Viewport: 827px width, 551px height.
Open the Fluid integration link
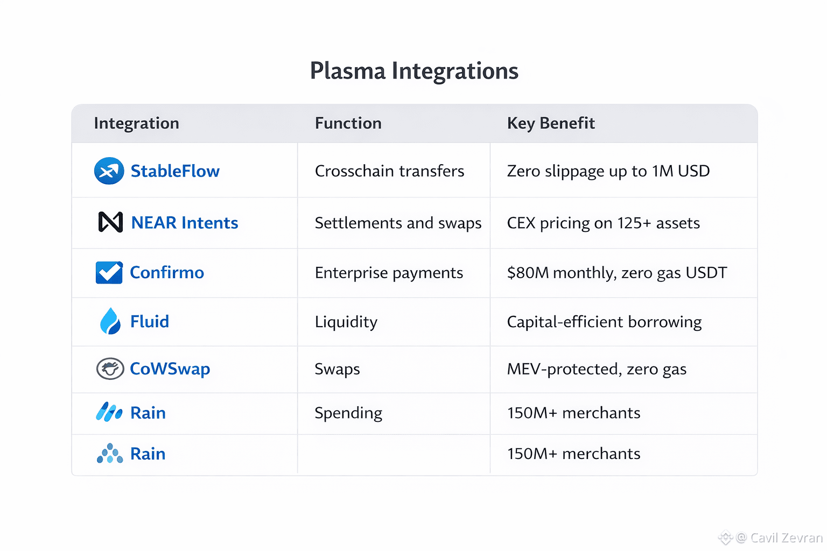click(150, 322)
